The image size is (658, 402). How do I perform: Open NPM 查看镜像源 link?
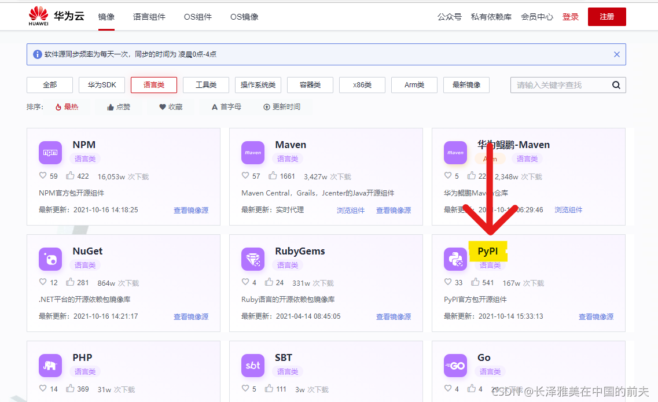click(x=191, y=210)
